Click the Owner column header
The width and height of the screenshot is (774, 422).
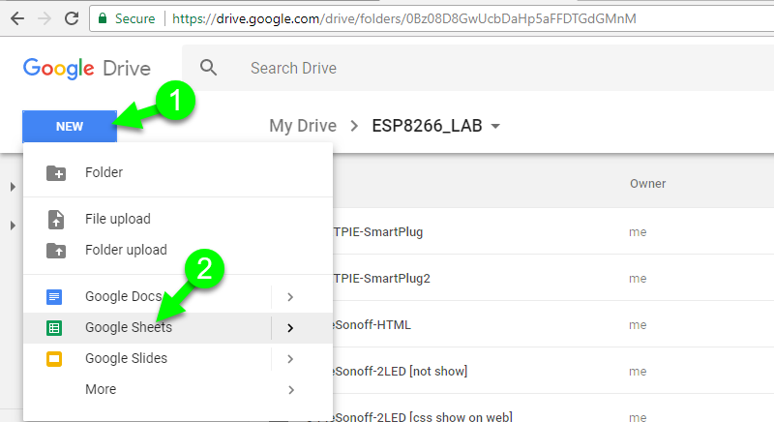647,184
